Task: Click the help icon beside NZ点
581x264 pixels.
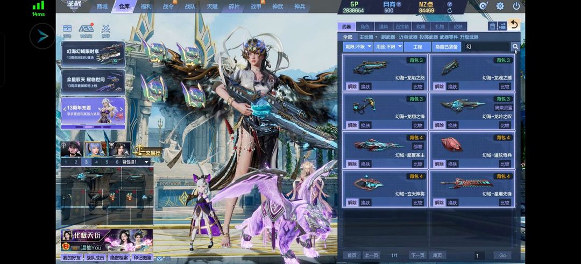Action: click(449, 4)
